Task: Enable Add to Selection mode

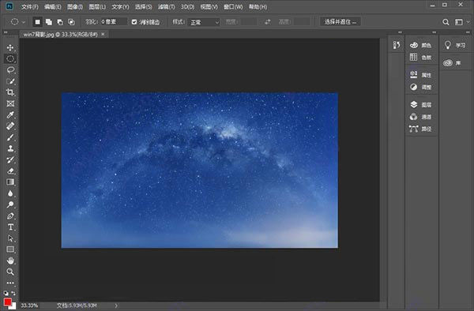Action: 49,22
